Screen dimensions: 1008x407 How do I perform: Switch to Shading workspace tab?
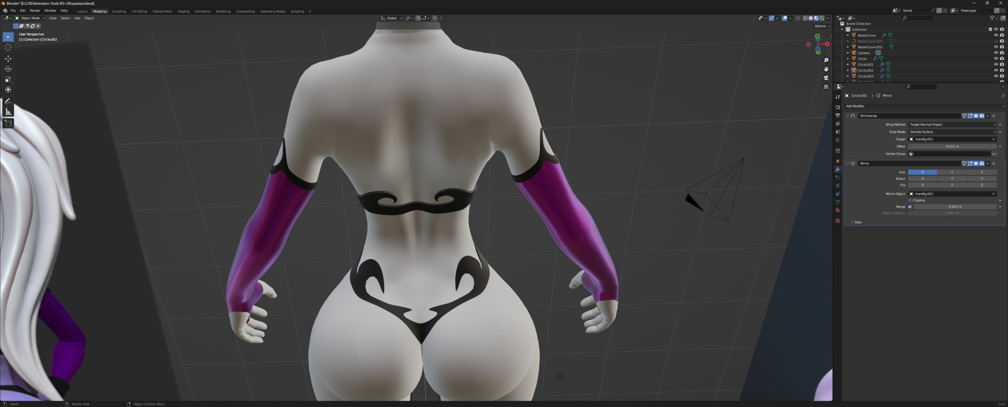pyautogui.click(x=183, y=11)
